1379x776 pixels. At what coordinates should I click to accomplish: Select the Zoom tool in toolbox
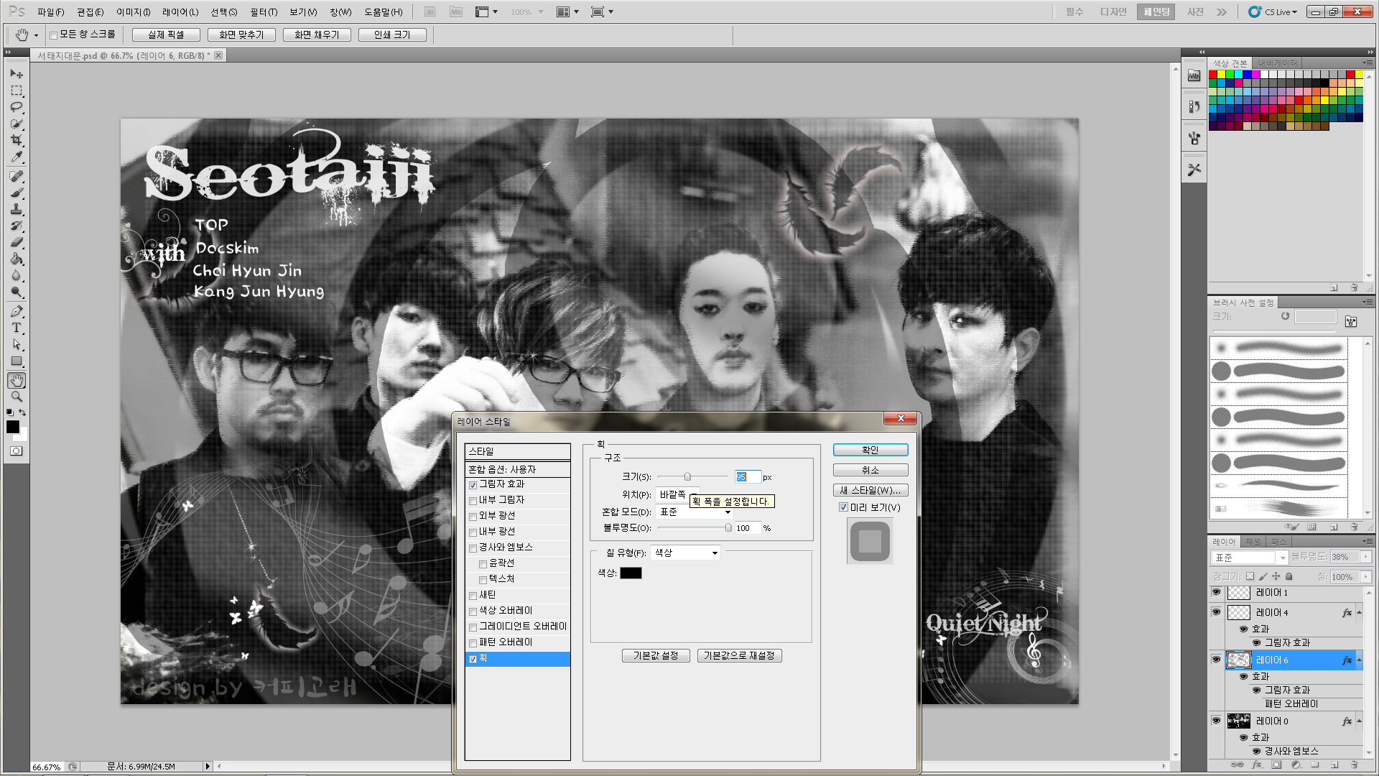[x=17, y=397]
